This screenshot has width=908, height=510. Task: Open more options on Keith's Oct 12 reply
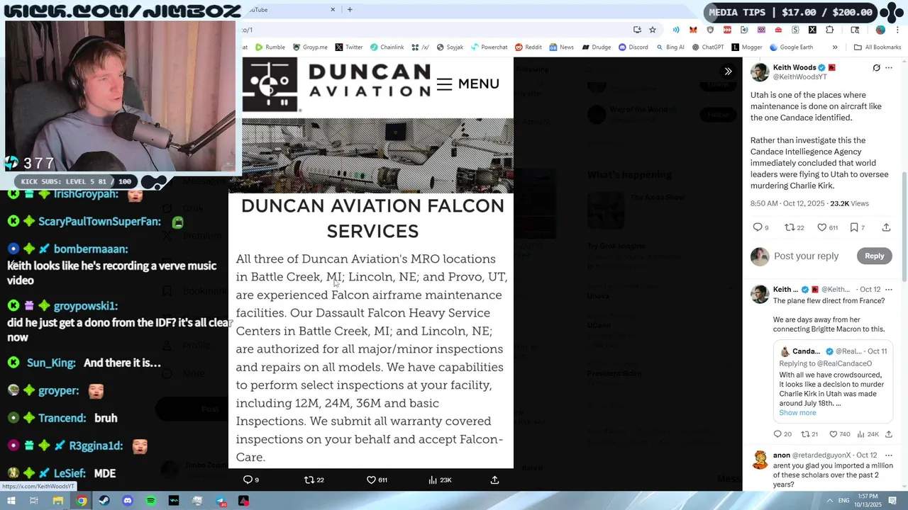889,290
